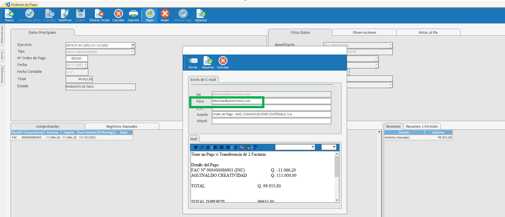Select the Envío de E-mail tab

click(204, 79)
